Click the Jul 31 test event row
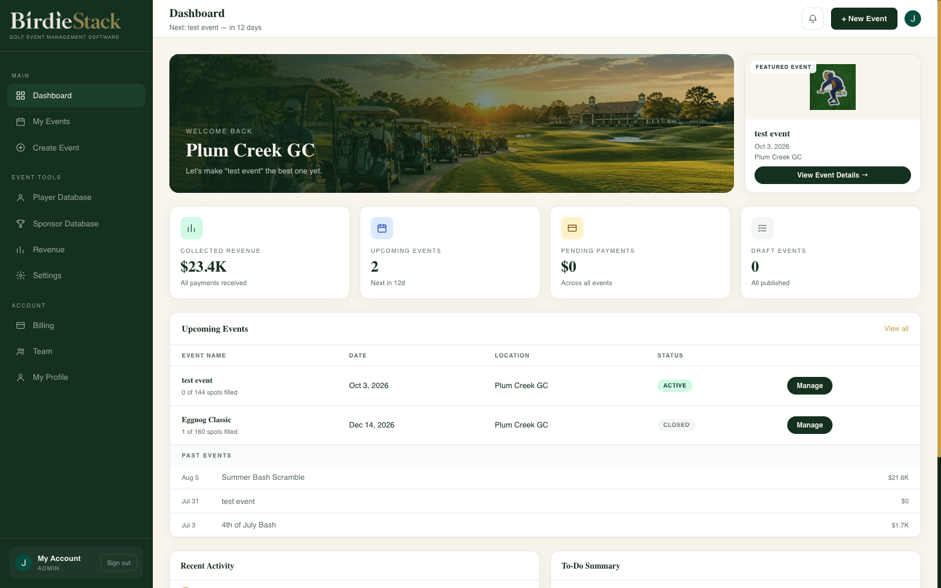941x588 pixels. [545, 501]
